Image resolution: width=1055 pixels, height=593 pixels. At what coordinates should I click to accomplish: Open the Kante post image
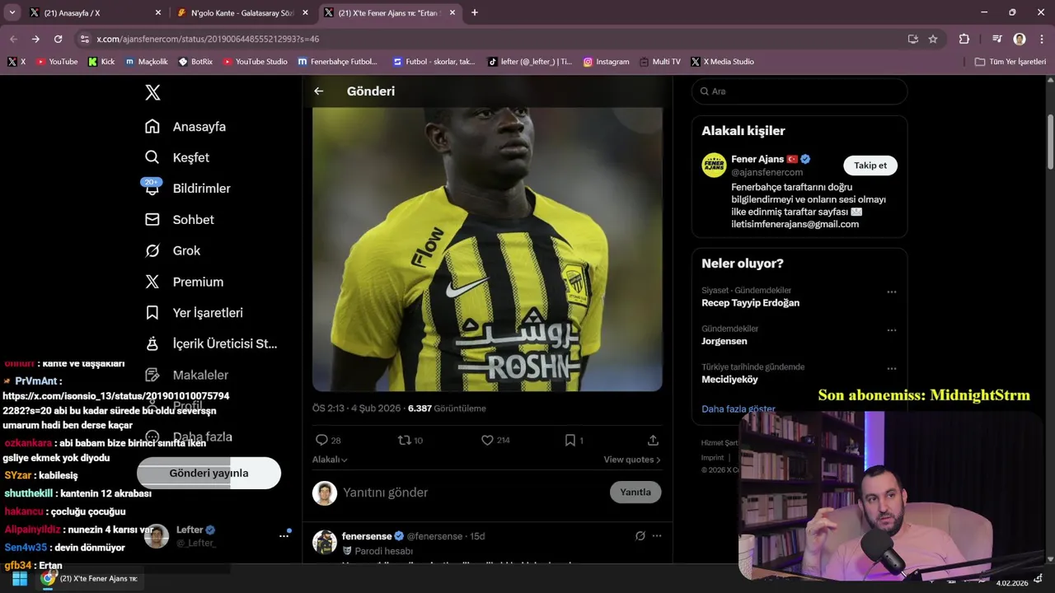(x=487, y=249)
